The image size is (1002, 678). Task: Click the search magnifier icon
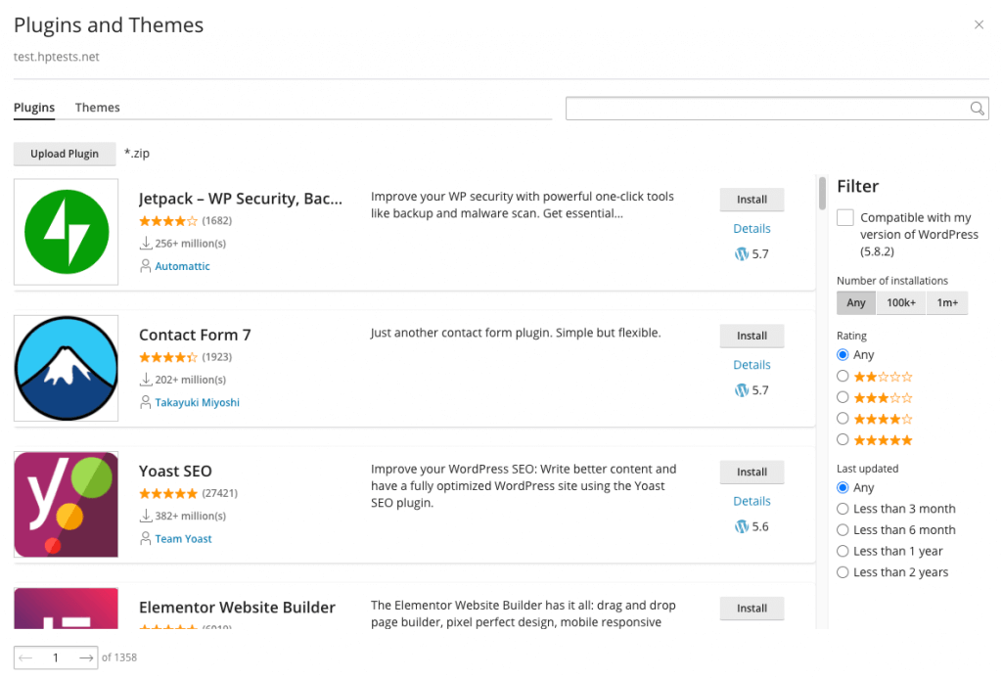click(x=977, y=109)
